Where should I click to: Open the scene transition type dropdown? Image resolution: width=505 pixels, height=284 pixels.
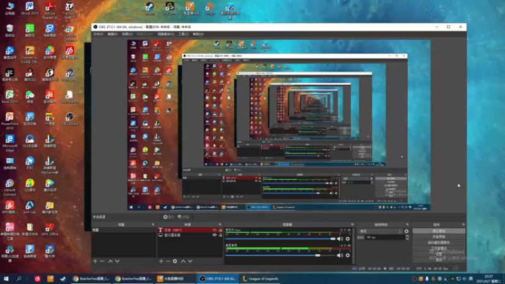(381, 231)
